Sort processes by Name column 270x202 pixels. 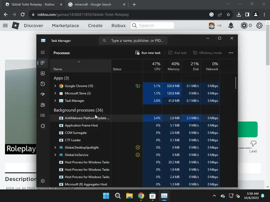[80, 66]
